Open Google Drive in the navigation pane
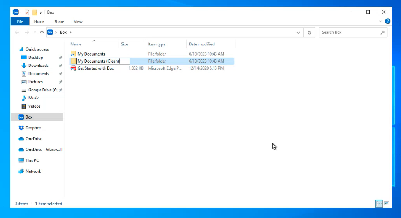Screen dimensions: 401x218 click(x=42, y=90)
